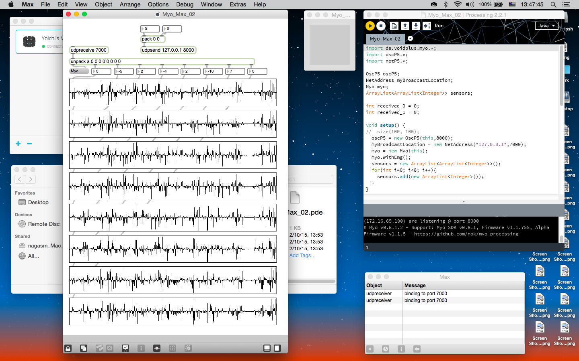
Task: Stop the running Processing sketch
Action: pyautogui.click(x=381, y=26)
